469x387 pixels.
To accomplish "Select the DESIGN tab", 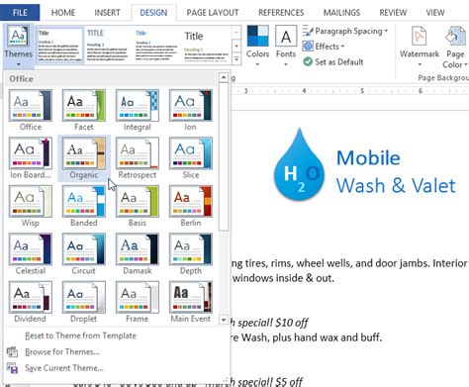I will [x=153, y=13].
